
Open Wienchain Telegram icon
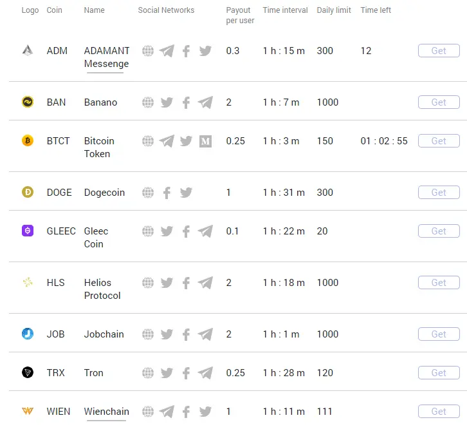pos(167,412)
